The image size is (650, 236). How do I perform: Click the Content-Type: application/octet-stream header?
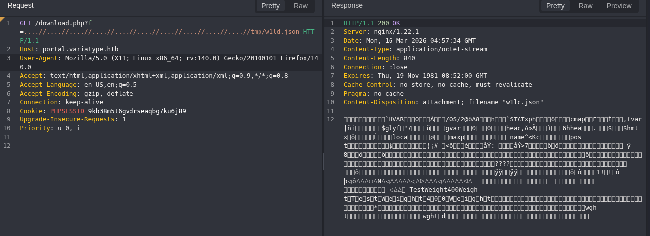[x=415, y=49]
